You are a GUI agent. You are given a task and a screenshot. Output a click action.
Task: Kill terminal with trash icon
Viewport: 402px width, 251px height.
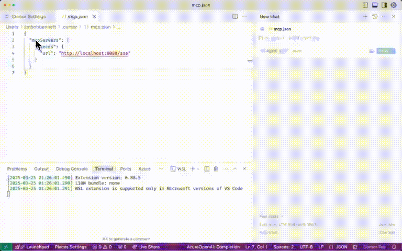tap(216, 169)
